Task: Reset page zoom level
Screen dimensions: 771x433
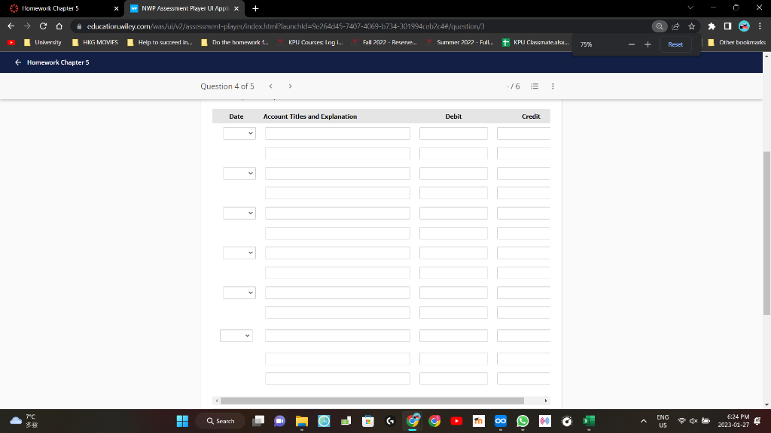Action: tap(675, 44)
